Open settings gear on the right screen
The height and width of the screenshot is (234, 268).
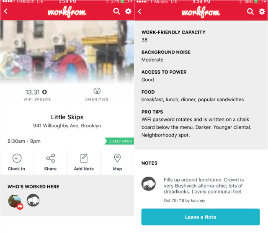[x=262, y=11]
